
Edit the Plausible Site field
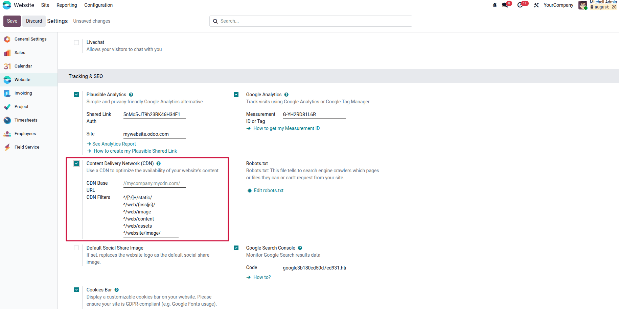[x=155, y=134]
